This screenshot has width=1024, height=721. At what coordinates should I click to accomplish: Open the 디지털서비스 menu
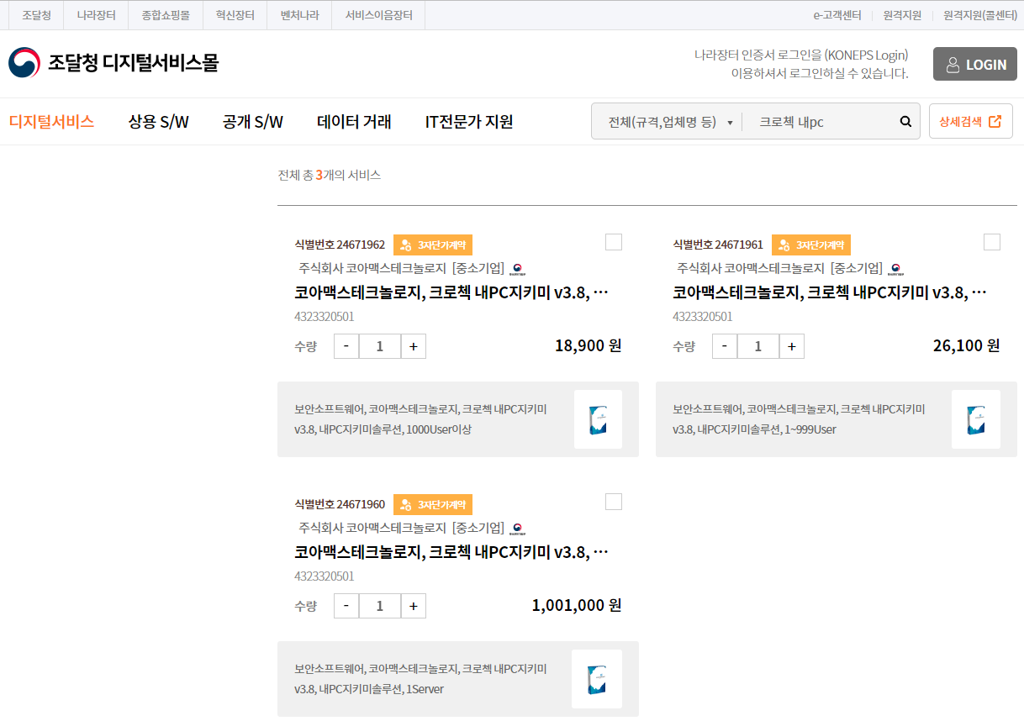click(x=51, y=122)
